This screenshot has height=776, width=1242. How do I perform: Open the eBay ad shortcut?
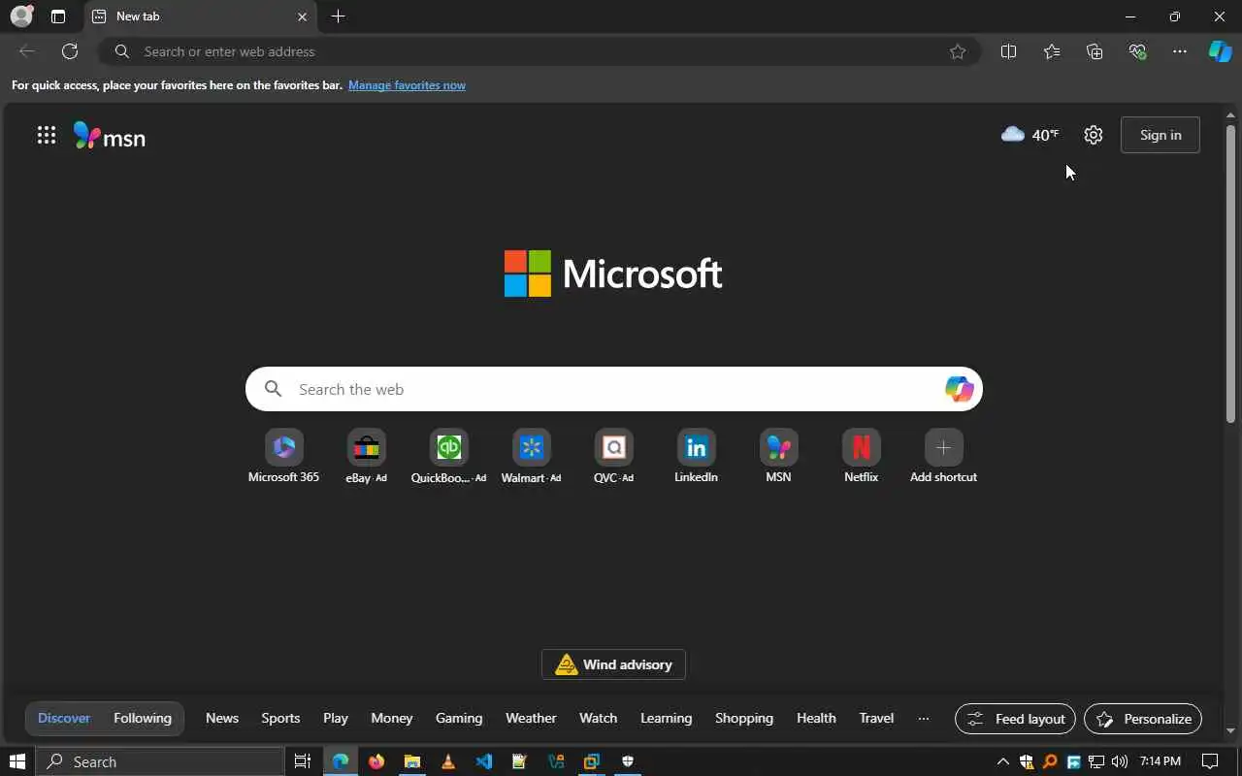(366, 456)
